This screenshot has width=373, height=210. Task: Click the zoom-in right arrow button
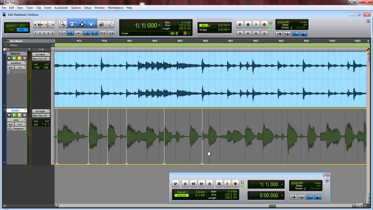(x=53, y=24)
